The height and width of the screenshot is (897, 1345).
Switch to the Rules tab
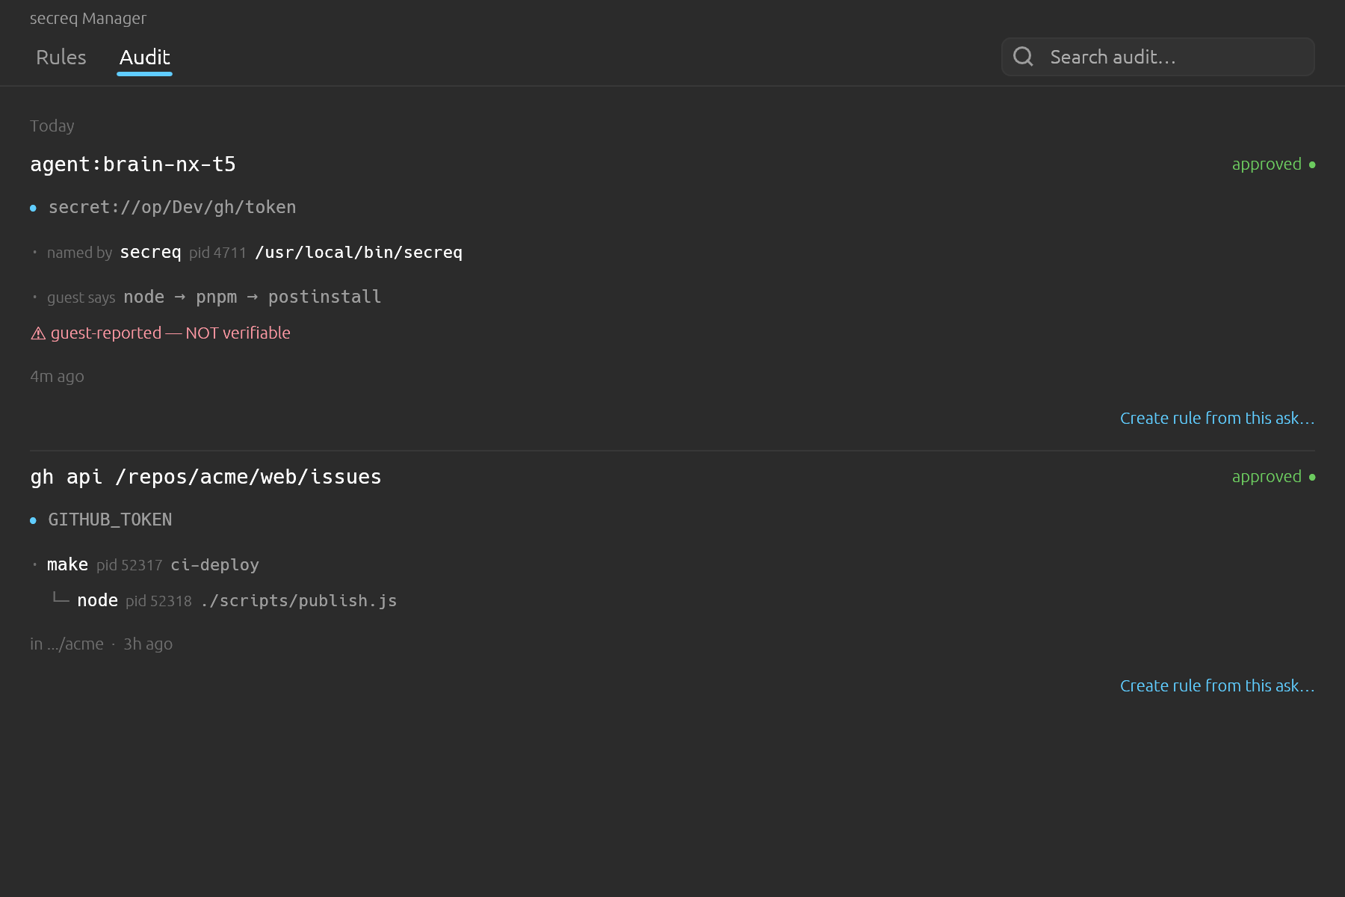[x=61, y=58]
